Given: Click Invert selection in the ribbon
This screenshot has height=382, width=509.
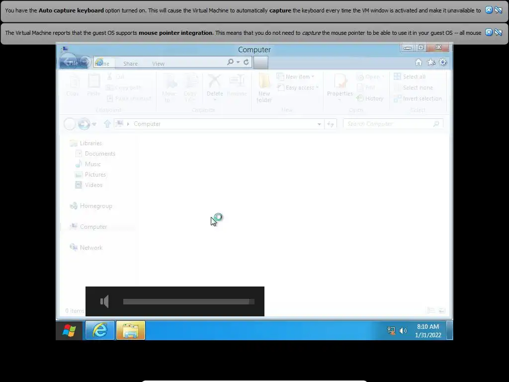Looking at the screenshot, I should [x=418, y=98].
